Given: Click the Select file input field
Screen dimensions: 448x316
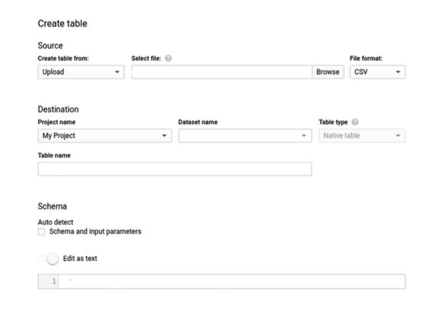Looking at the screenshot, I should click(222, 72).
